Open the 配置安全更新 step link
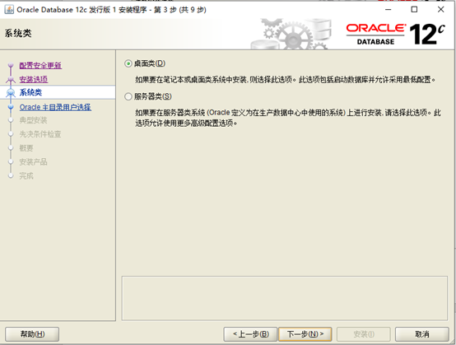The image size is (456, 345). pyautogui.click(x=40, y=65)
